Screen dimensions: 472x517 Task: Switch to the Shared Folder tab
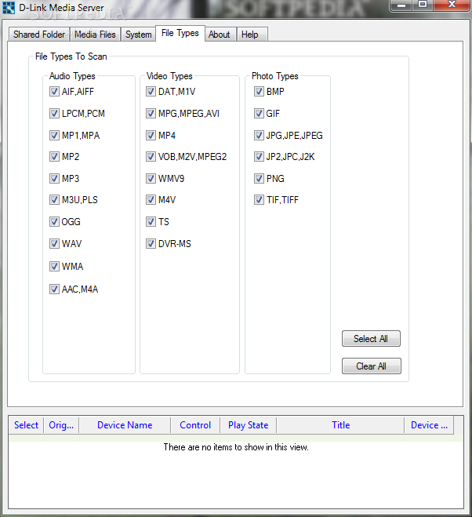(x=39, y=35)
